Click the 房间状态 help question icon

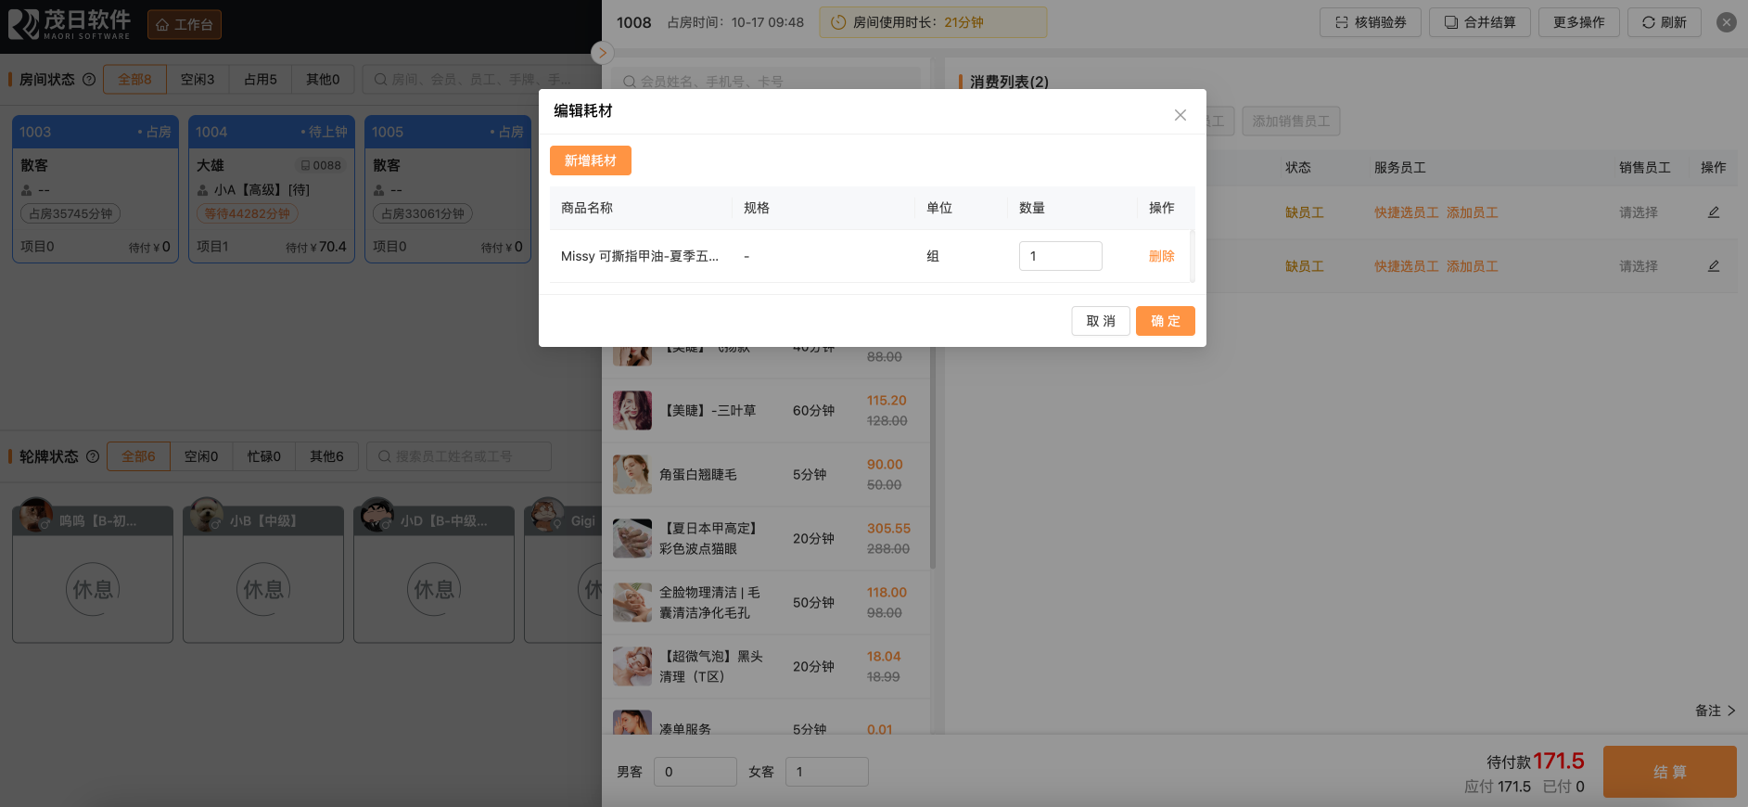pos(89,80)
